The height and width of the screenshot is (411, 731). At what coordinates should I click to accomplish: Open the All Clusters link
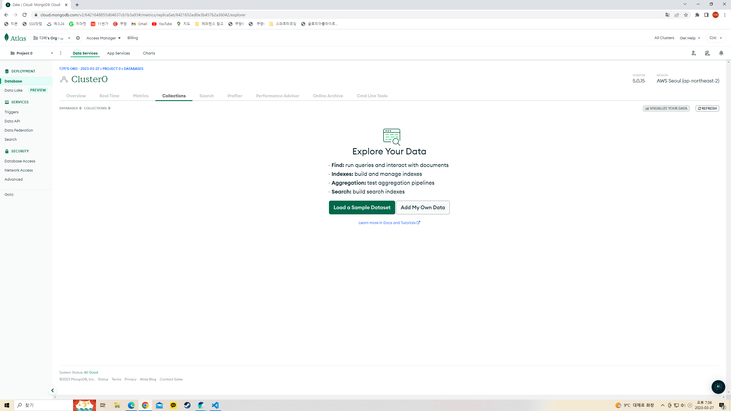point(664,38)
